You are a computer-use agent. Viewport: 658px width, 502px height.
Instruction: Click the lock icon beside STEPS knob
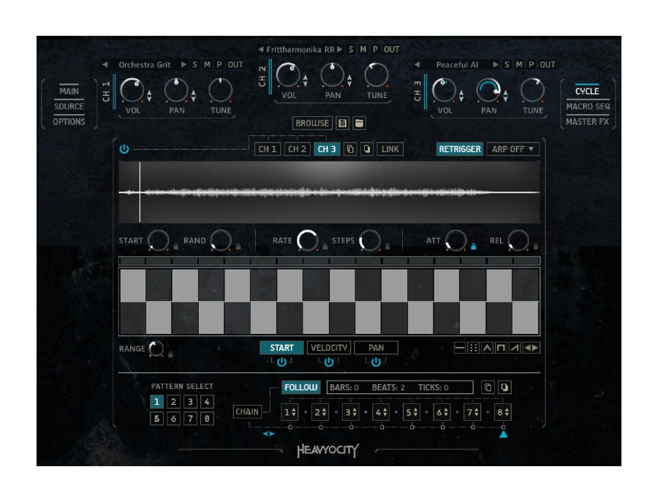pyautogui.click(x=387, y=246)
